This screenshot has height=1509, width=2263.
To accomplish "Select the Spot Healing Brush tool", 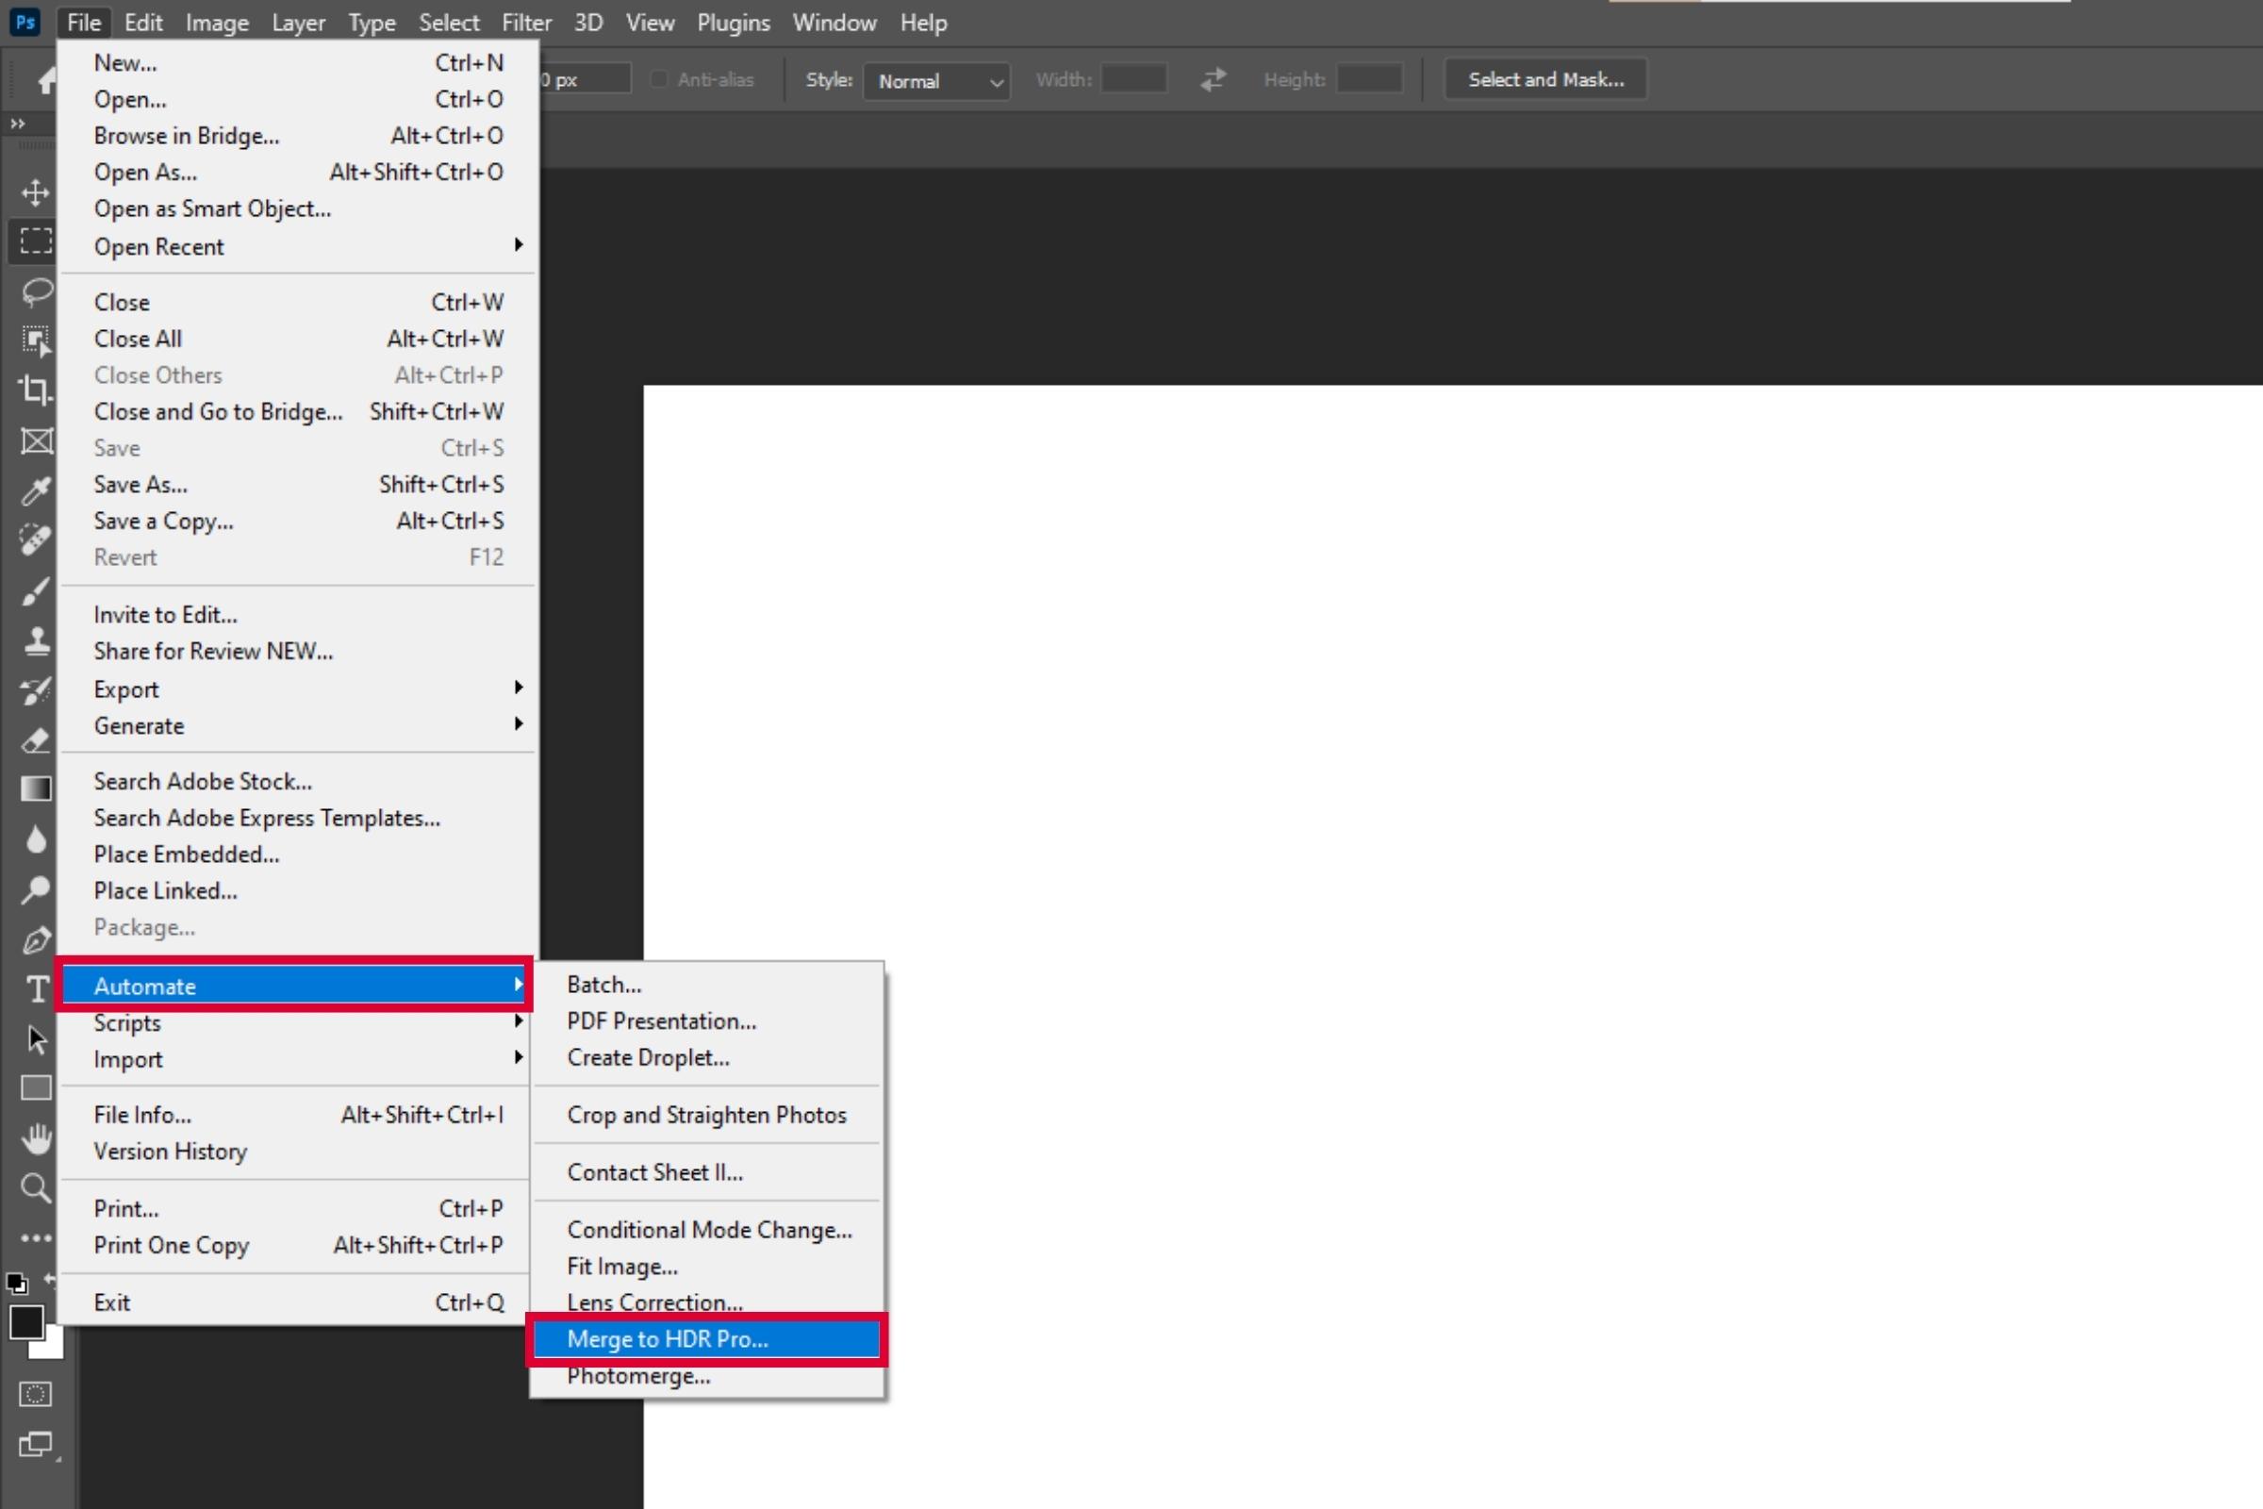I will [36, 539].
